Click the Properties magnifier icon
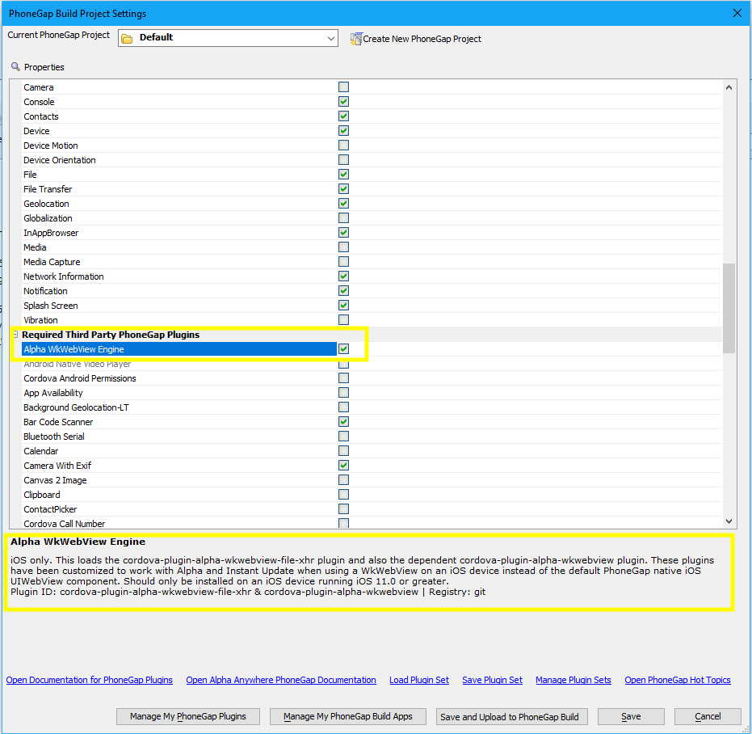Image resolution: width=752 pixels, height=734 pixels. pos(15,67)
